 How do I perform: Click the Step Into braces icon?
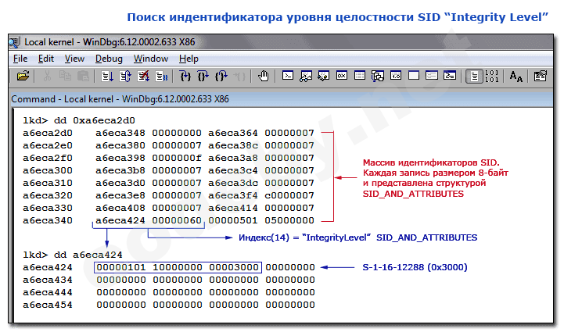[185, 77]
